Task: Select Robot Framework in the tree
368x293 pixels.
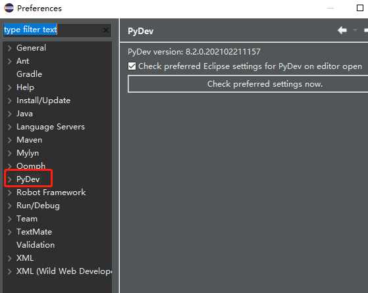Action: coord(51,192)
